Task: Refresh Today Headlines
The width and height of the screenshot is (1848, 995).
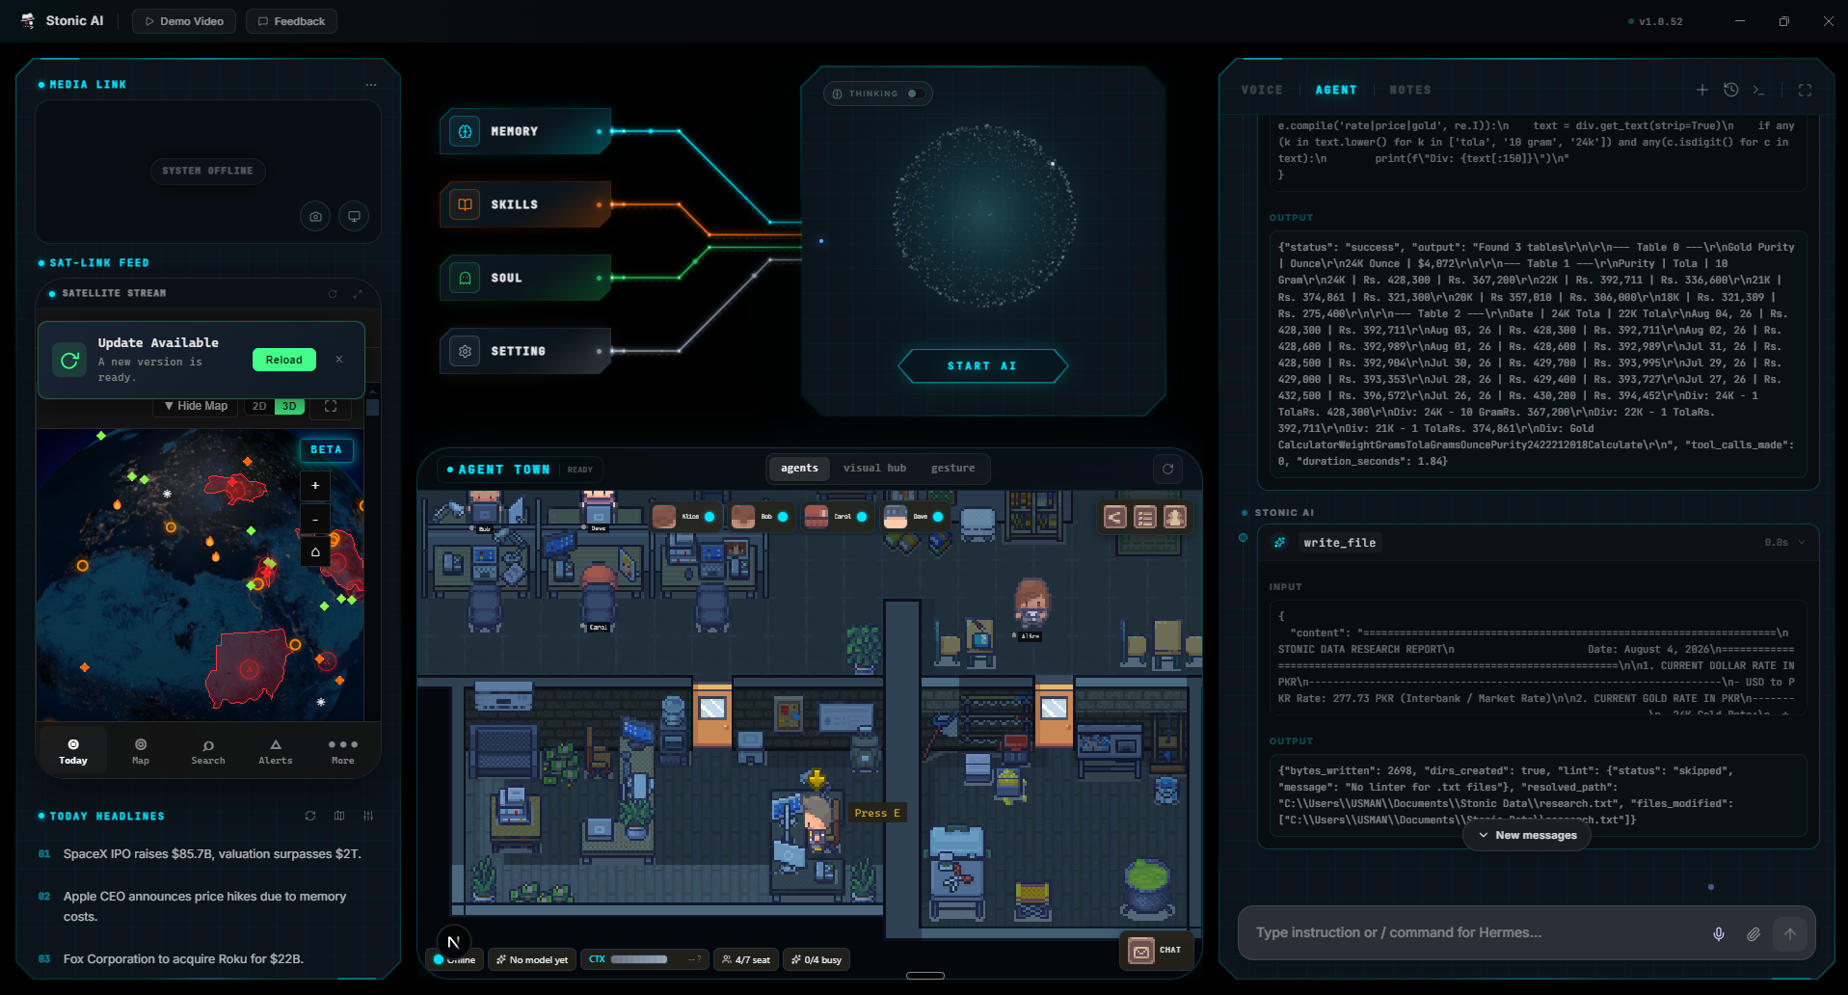Action: (x=310, y=816)
